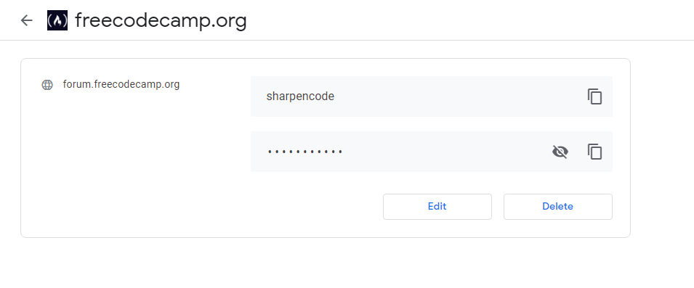Go back using the left arrow

[x=27, y=20]
